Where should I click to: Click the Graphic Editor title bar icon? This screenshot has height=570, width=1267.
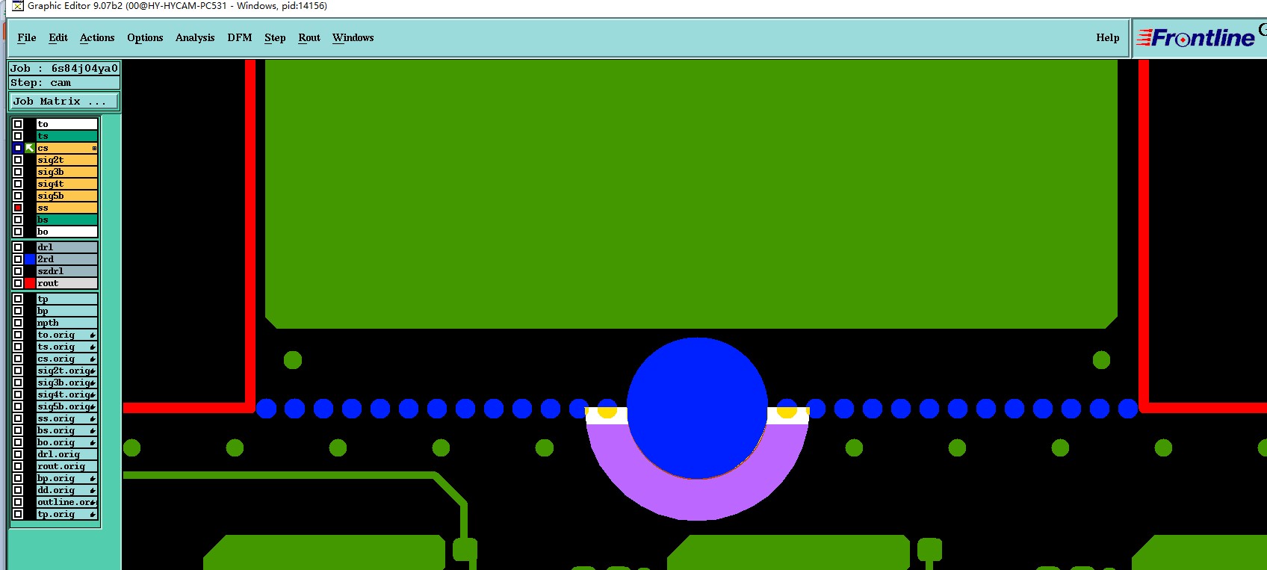click(18, 6)
